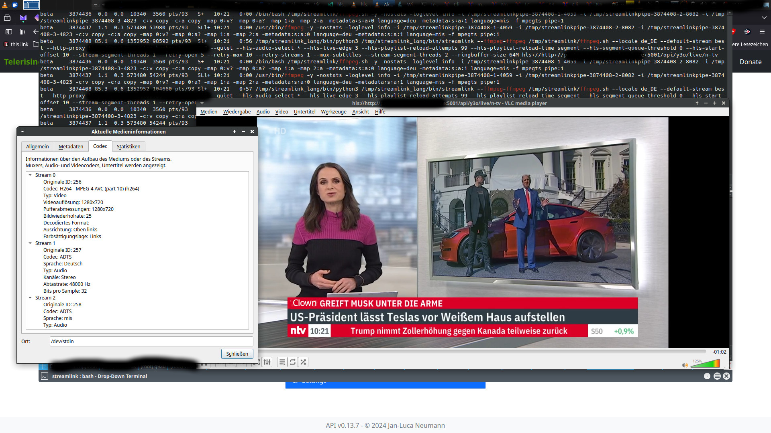
Task: Open the 'this link' bookmark
Action: tap(16, 44)
